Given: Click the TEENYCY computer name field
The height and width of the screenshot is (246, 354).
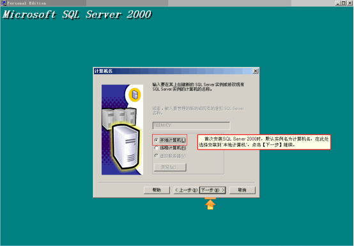Looking at the screenshot, I should coord(192,125).
